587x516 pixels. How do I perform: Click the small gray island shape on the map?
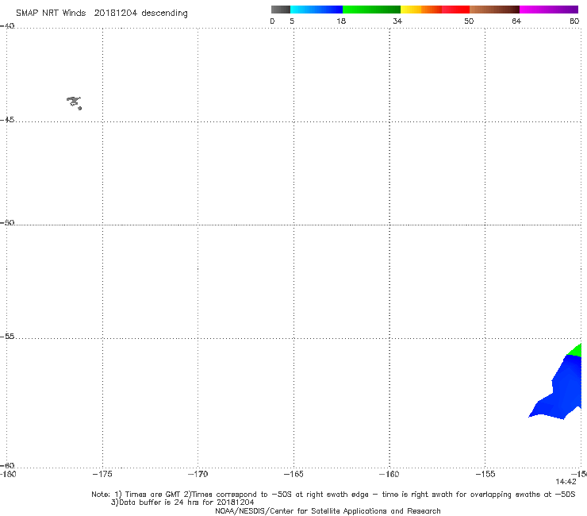pos(75,102)
